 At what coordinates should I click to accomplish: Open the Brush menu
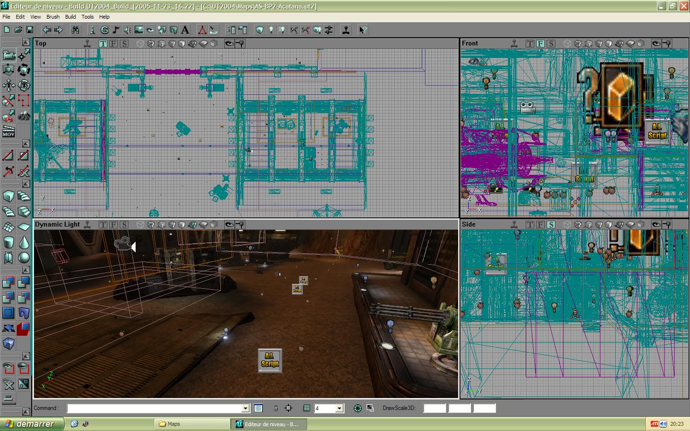(53, 17)
